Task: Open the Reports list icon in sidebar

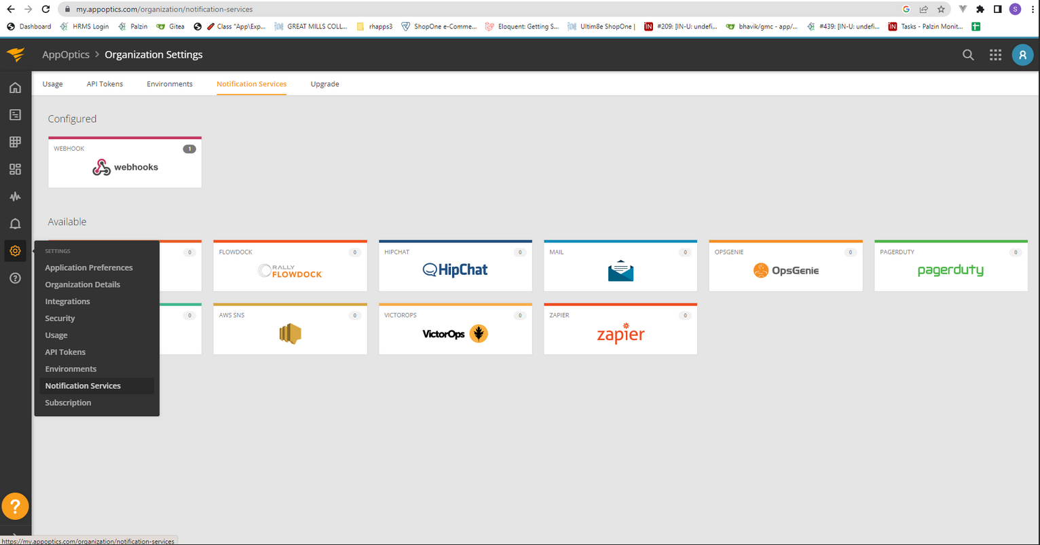Action: pyautogui.click(x=15, y=115)
